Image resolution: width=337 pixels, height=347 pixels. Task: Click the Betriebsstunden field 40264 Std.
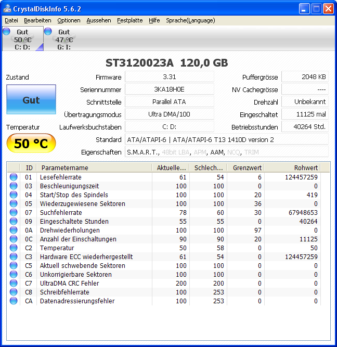305,127
